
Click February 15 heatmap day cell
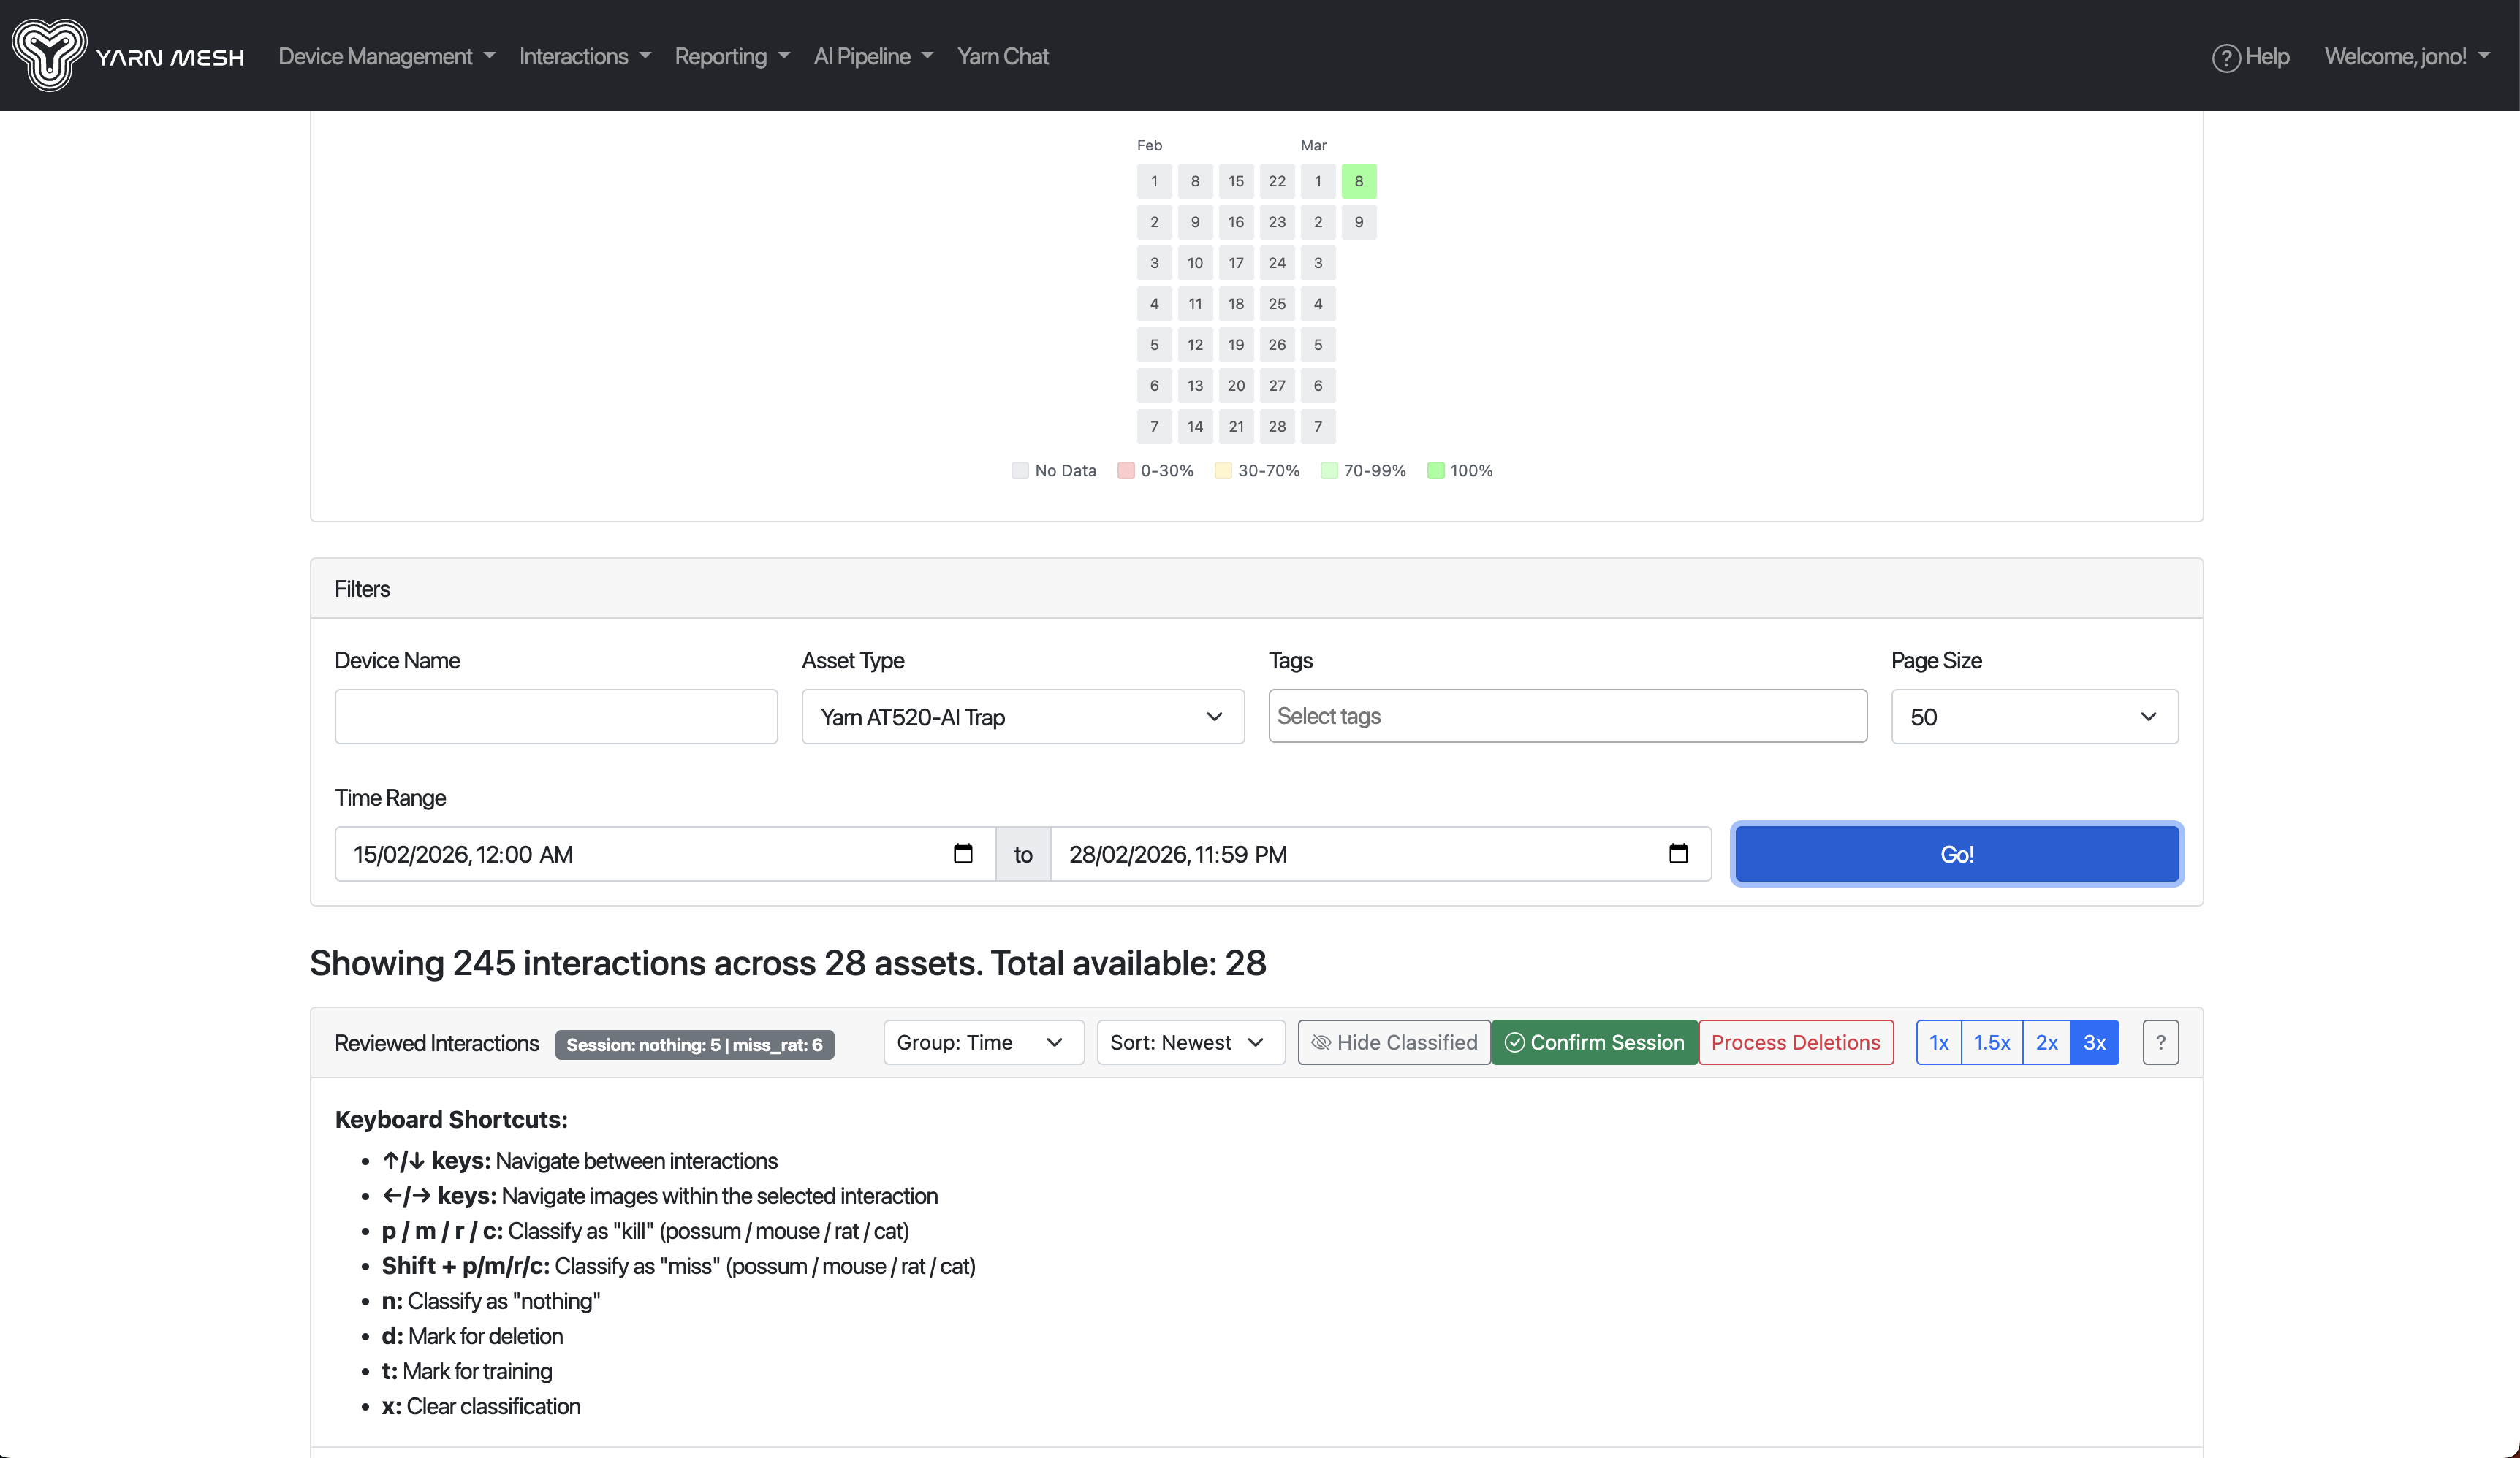pos(1236,181)
